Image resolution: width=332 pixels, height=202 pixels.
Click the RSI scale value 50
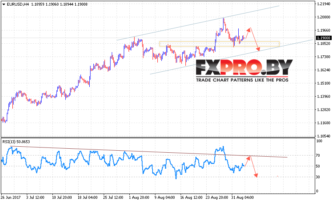(x=318, y=166)
